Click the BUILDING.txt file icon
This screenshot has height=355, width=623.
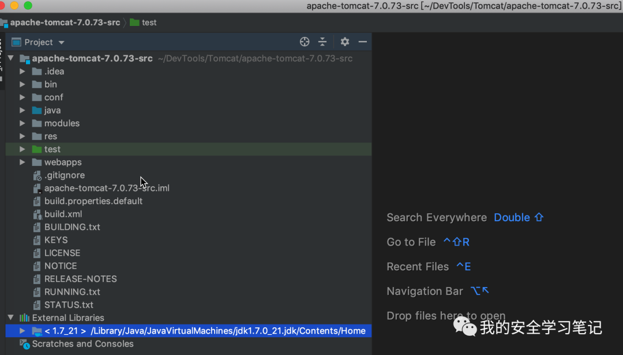(x=37, y=227)
